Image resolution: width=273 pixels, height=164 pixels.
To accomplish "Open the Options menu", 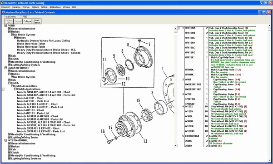I will (35, 7).
